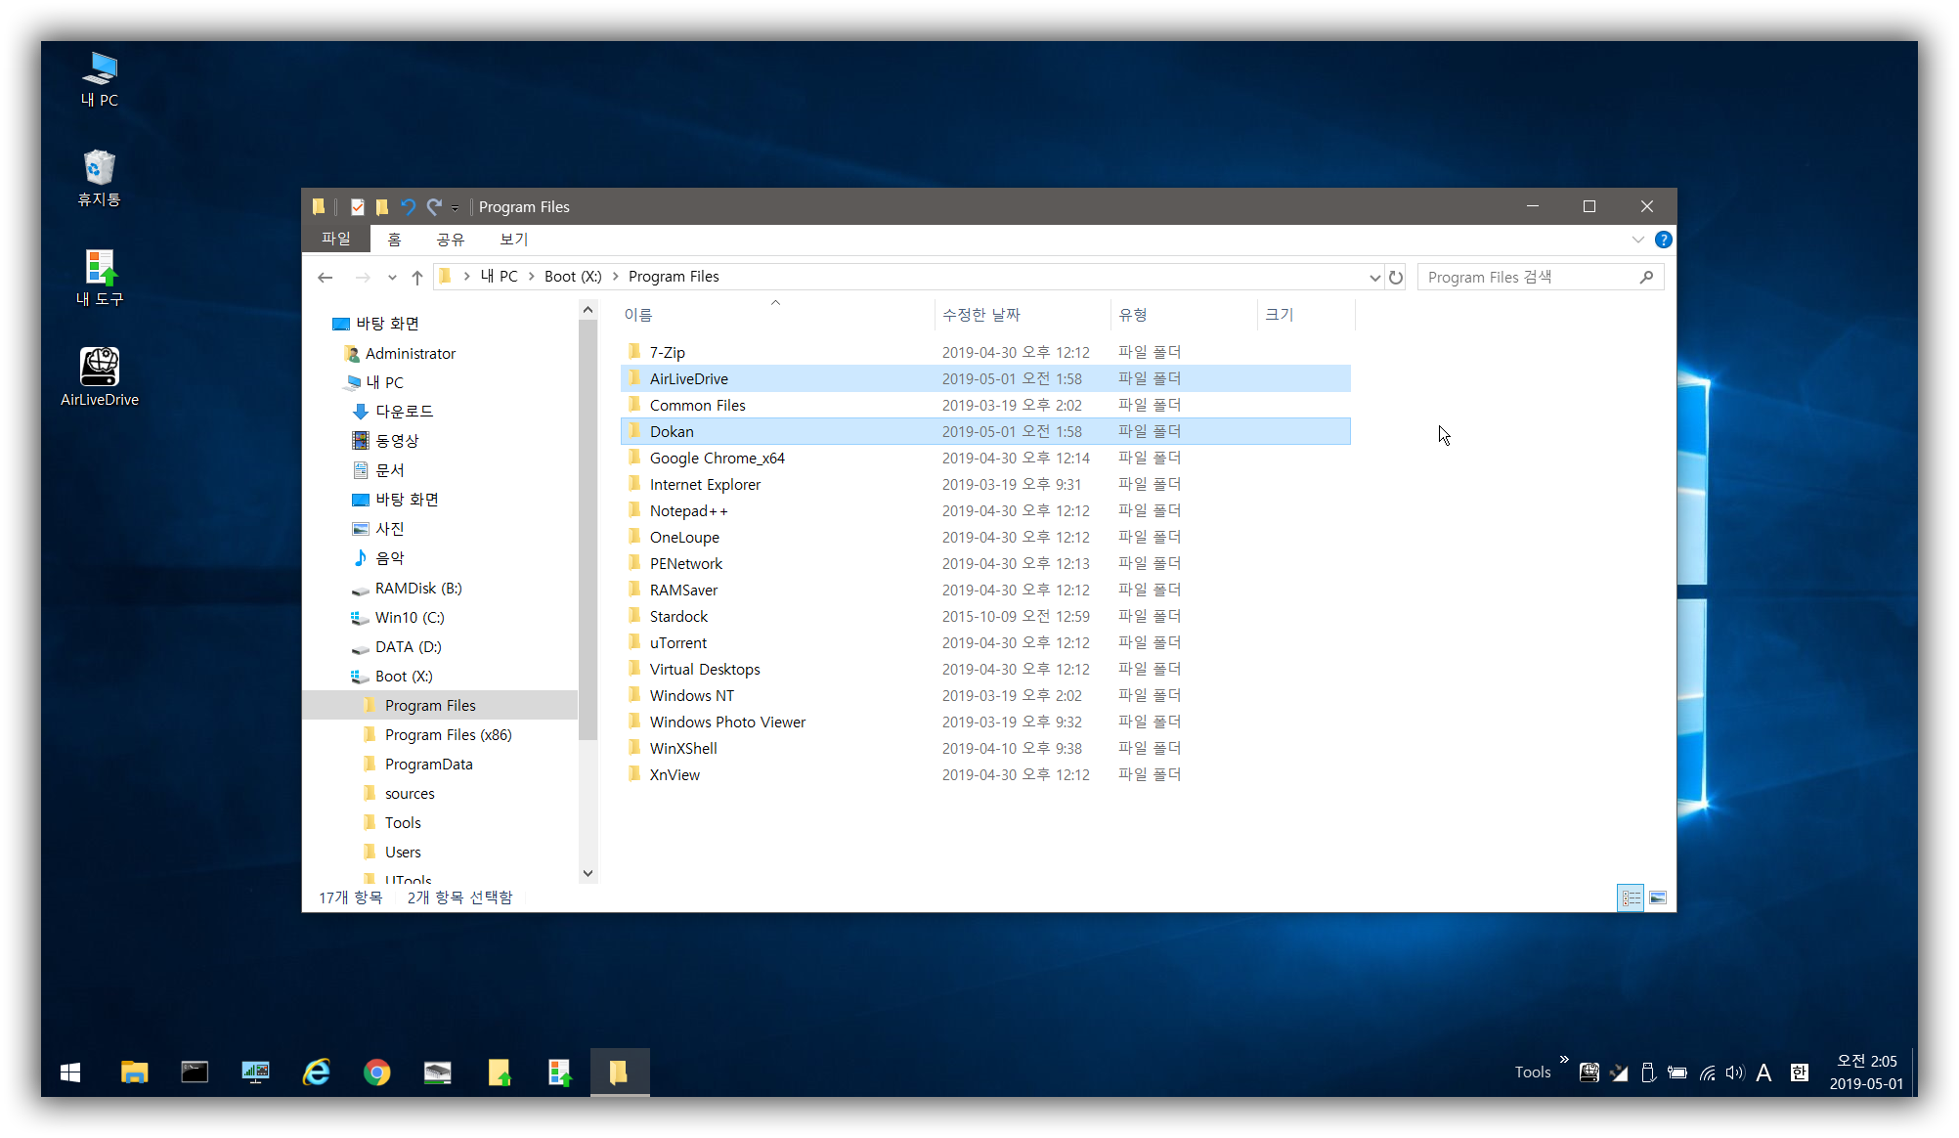
Task: Open the command prompt taskbar icon
Action: coord(195,1072)
